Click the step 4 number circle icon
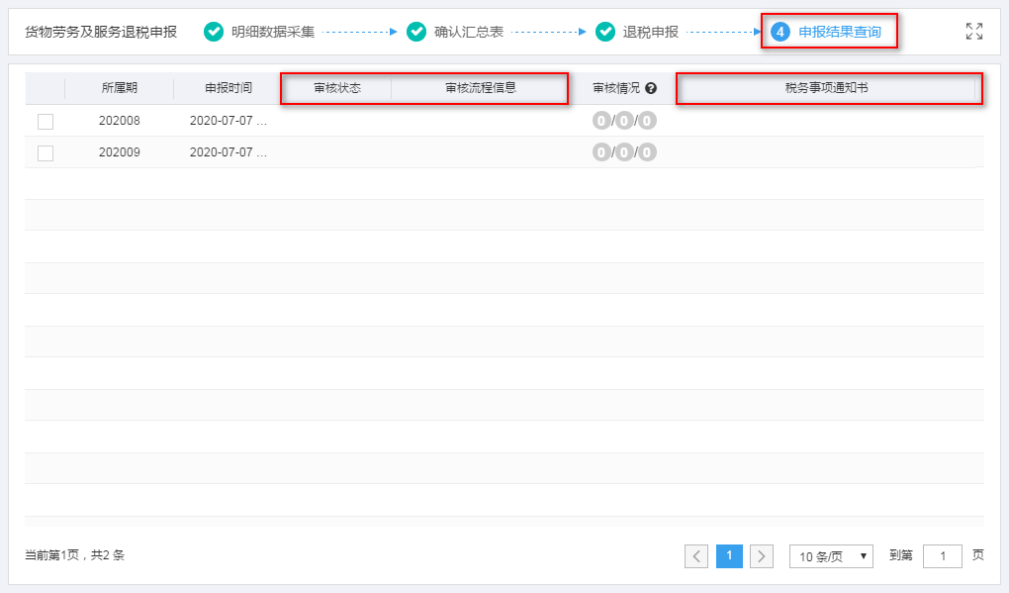 780,32
